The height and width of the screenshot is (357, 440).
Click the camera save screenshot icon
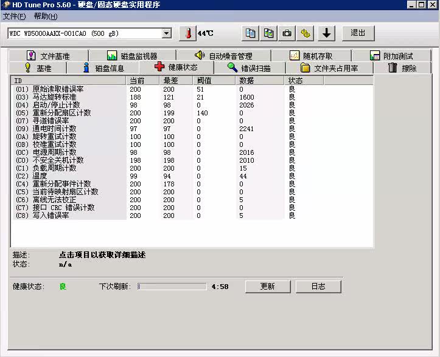[x=287, y=33]
